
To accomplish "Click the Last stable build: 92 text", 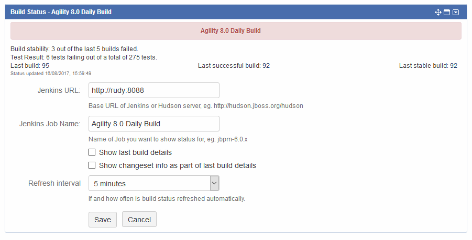I will coord(428,66).
